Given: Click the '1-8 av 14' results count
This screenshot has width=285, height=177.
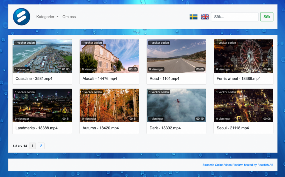Looking at the screenshot, I should pyautogui.click(x=20, y=146).
